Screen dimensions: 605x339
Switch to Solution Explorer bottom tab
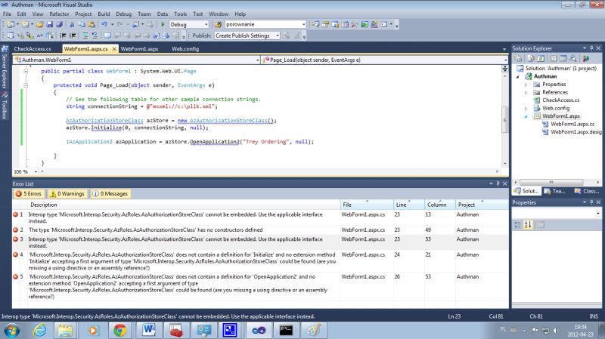tap(526, 191)
